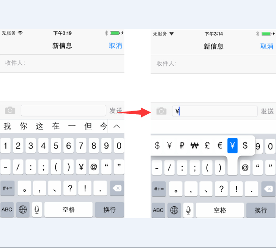Tap the message input containing ¥ in right screen
This screenshot has width=276, height=248.
coord(215,111)
